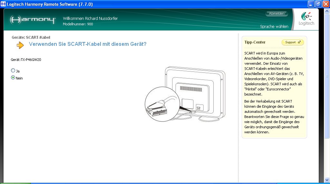
Task: Click the orange arrow beside the question
Action: coord(20,45)
